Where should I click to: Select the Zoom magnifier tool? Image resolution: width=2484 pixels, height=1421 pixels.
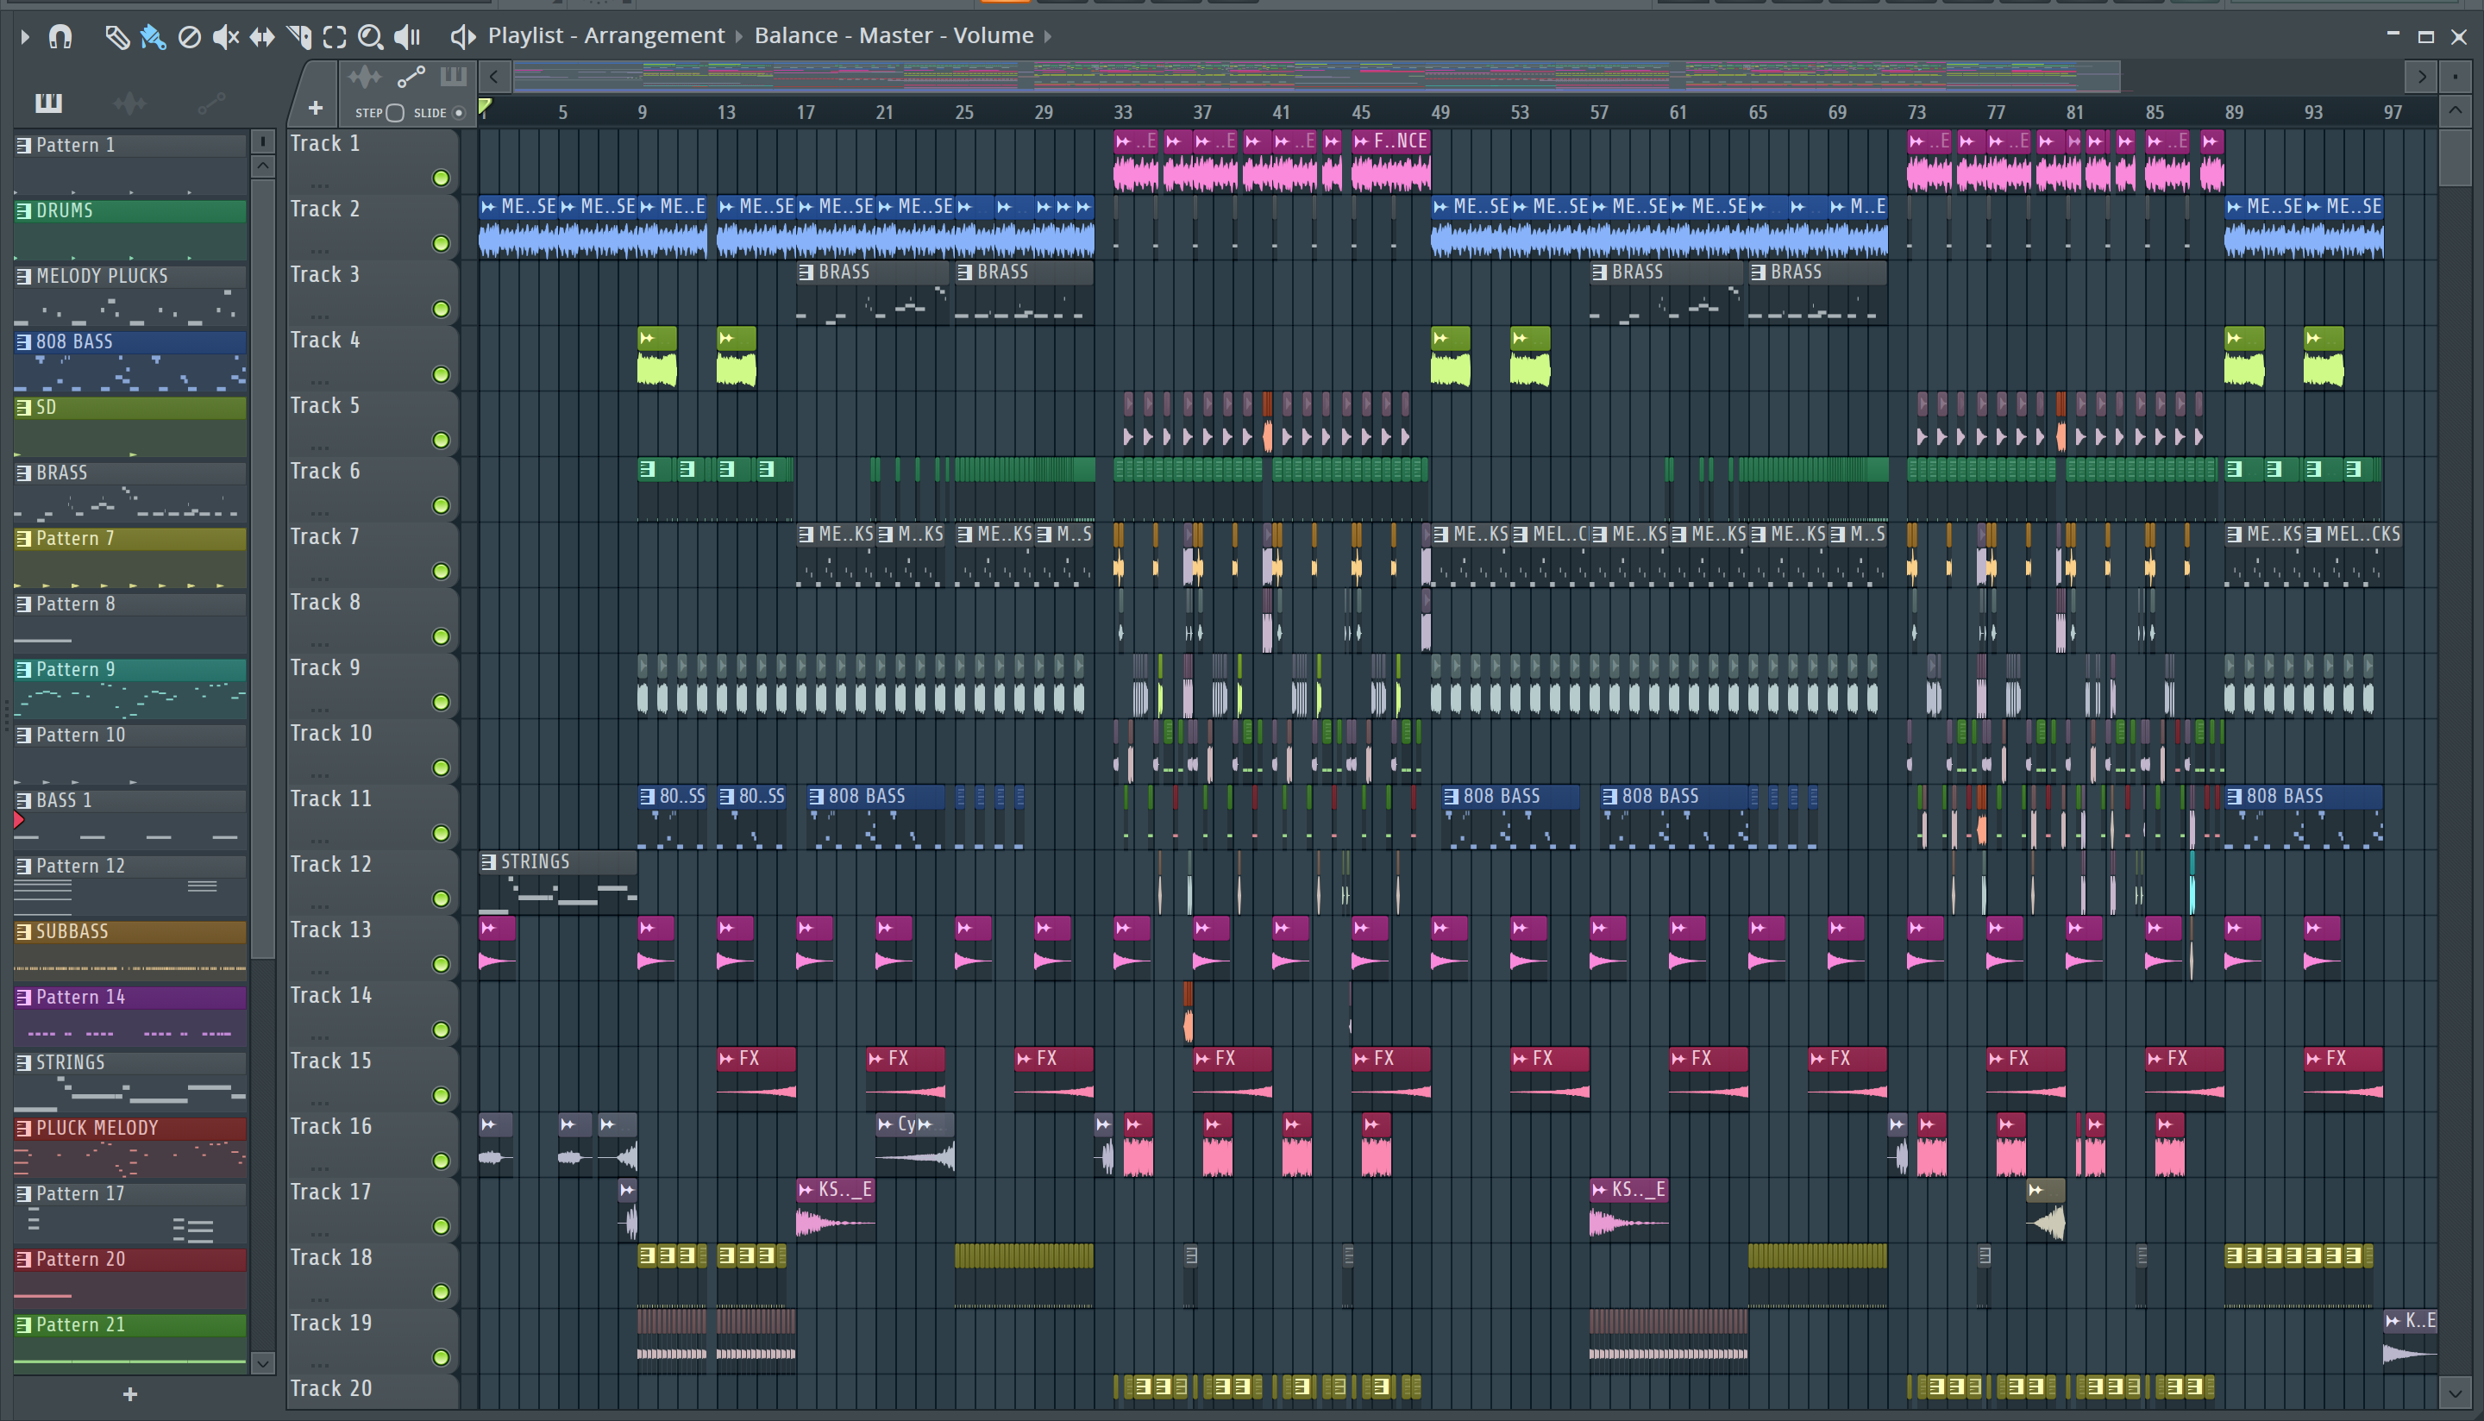(x=370, y=37)
